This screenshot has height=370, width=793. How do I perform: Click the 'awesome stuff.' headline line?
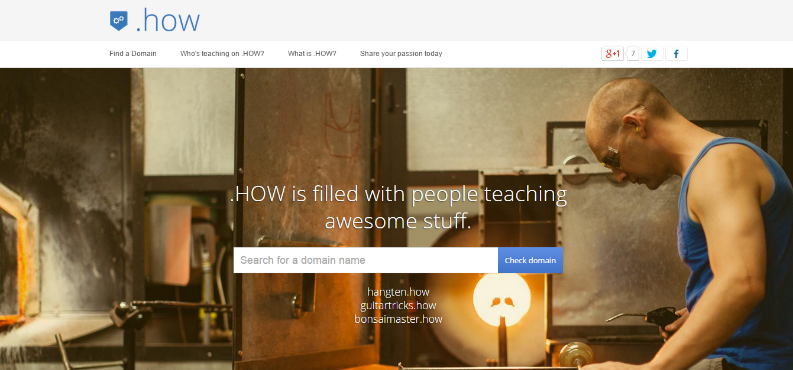(x=398, y=222)
